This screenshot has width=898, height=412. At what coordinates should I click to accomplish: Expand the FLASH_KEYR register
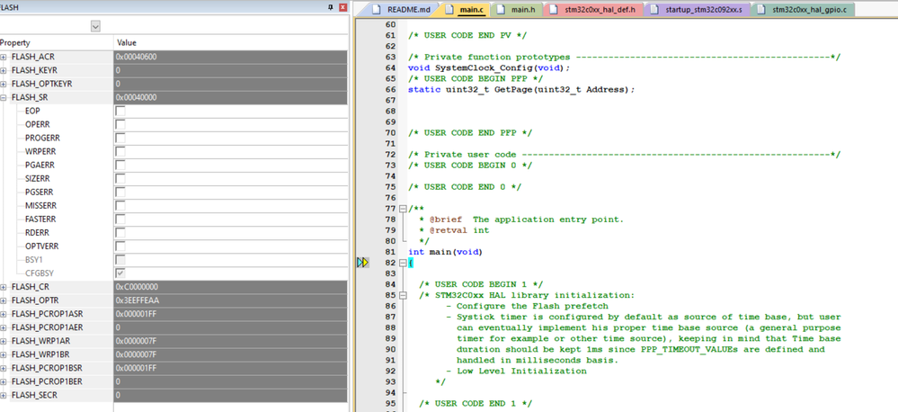[x=4, y=70]
